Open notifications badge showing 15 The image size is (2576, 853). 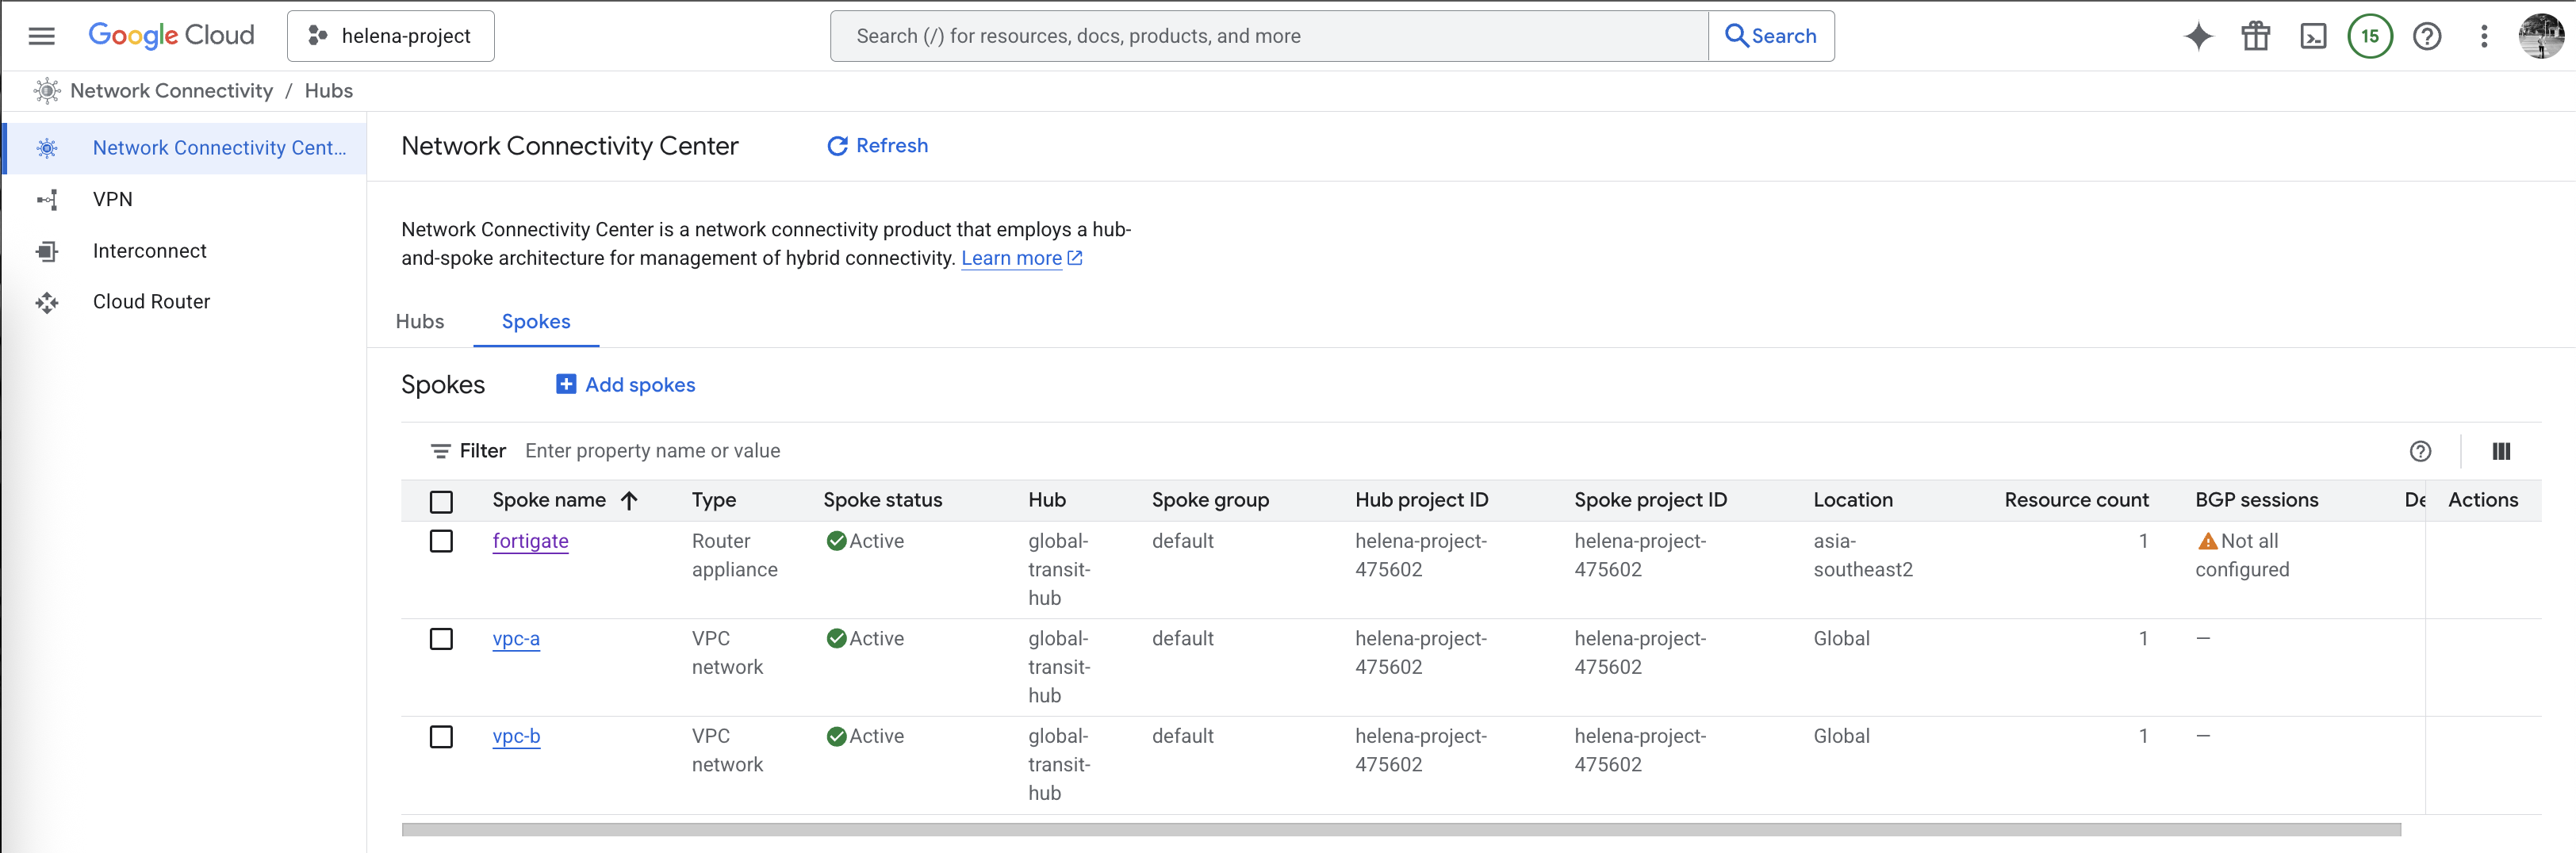coord(2369,37)
